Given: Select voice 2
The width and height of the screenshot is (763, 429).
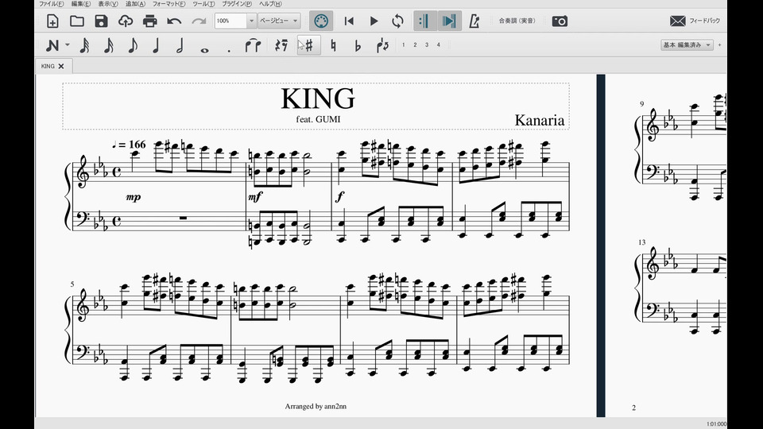Looking at the screenshot, I should 415,44.
